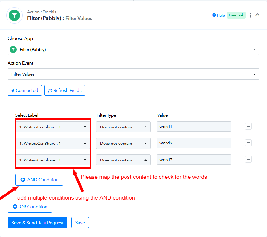The image size is (267, 237).
Task: Open the Help link
Action: [221, 15]
